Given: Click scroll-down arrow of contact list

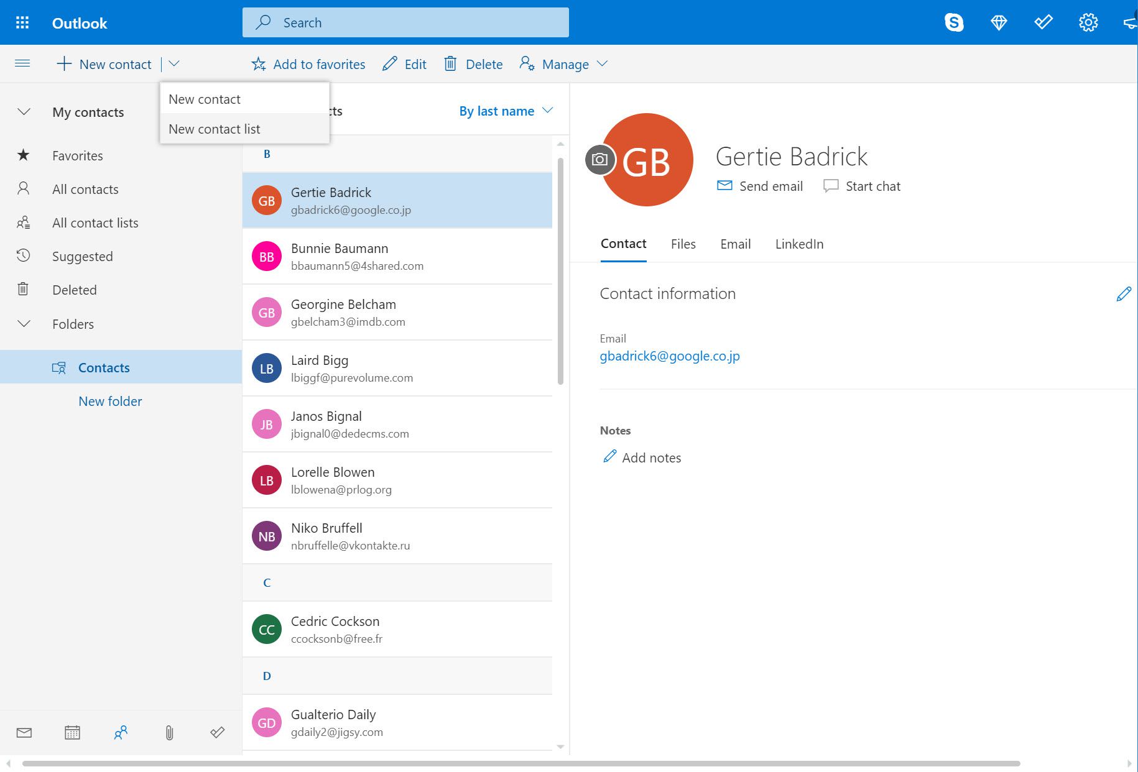Looking at the screenshot, I should coord(560,747).
